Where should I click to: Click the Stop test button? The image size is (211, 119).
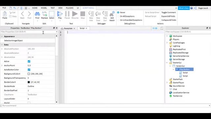tap(83, 15)
